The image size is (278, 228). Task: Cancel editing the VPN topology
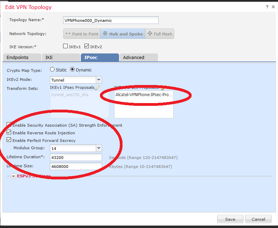tap(258, 219)
